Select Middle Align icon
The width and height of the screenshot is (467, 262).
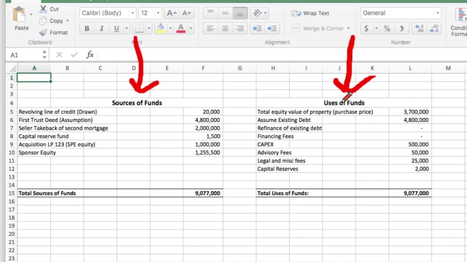tap(225, 13)
